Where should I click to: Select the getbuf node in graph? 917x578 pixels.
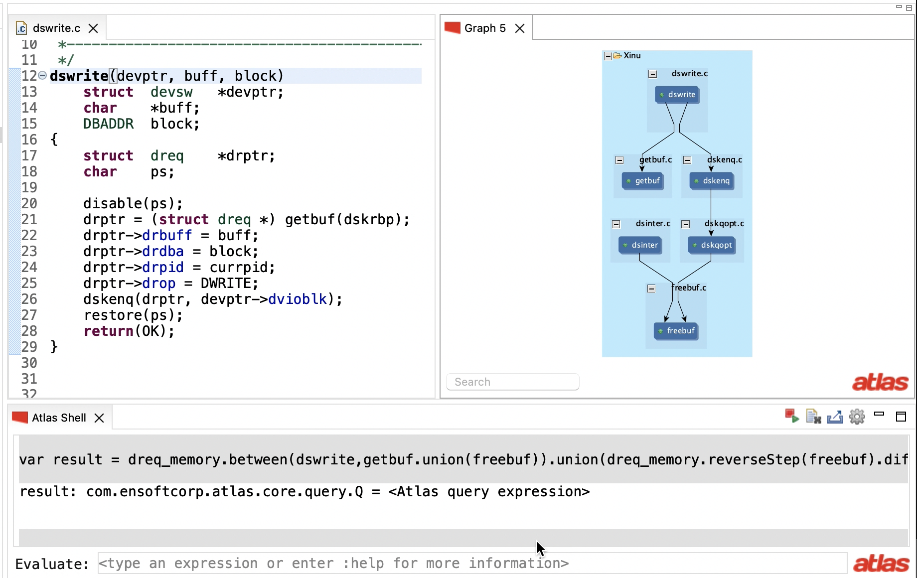tap(643, 181)
